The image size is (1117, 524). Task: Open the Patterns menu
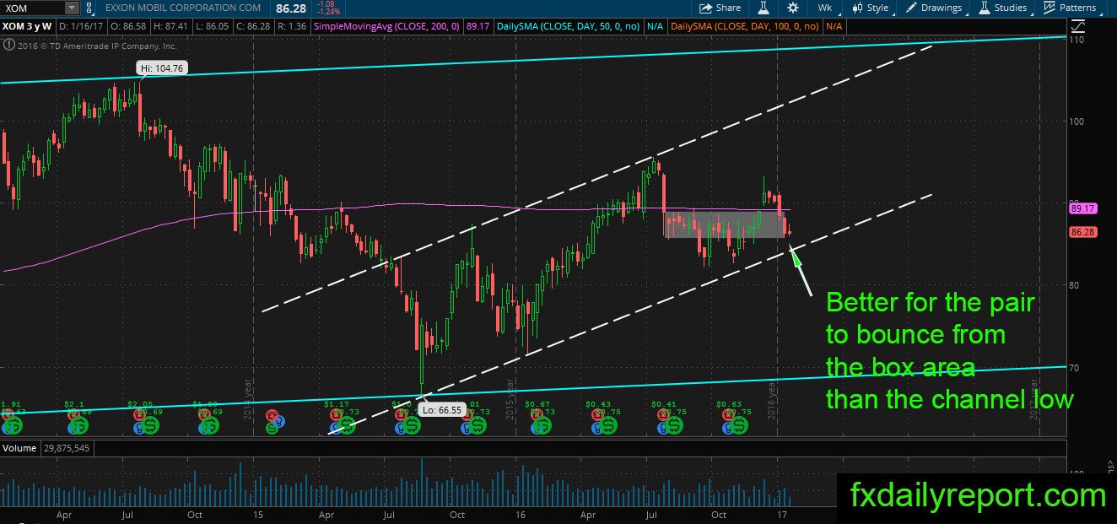pyautogui.click(x=1070, y=8)
